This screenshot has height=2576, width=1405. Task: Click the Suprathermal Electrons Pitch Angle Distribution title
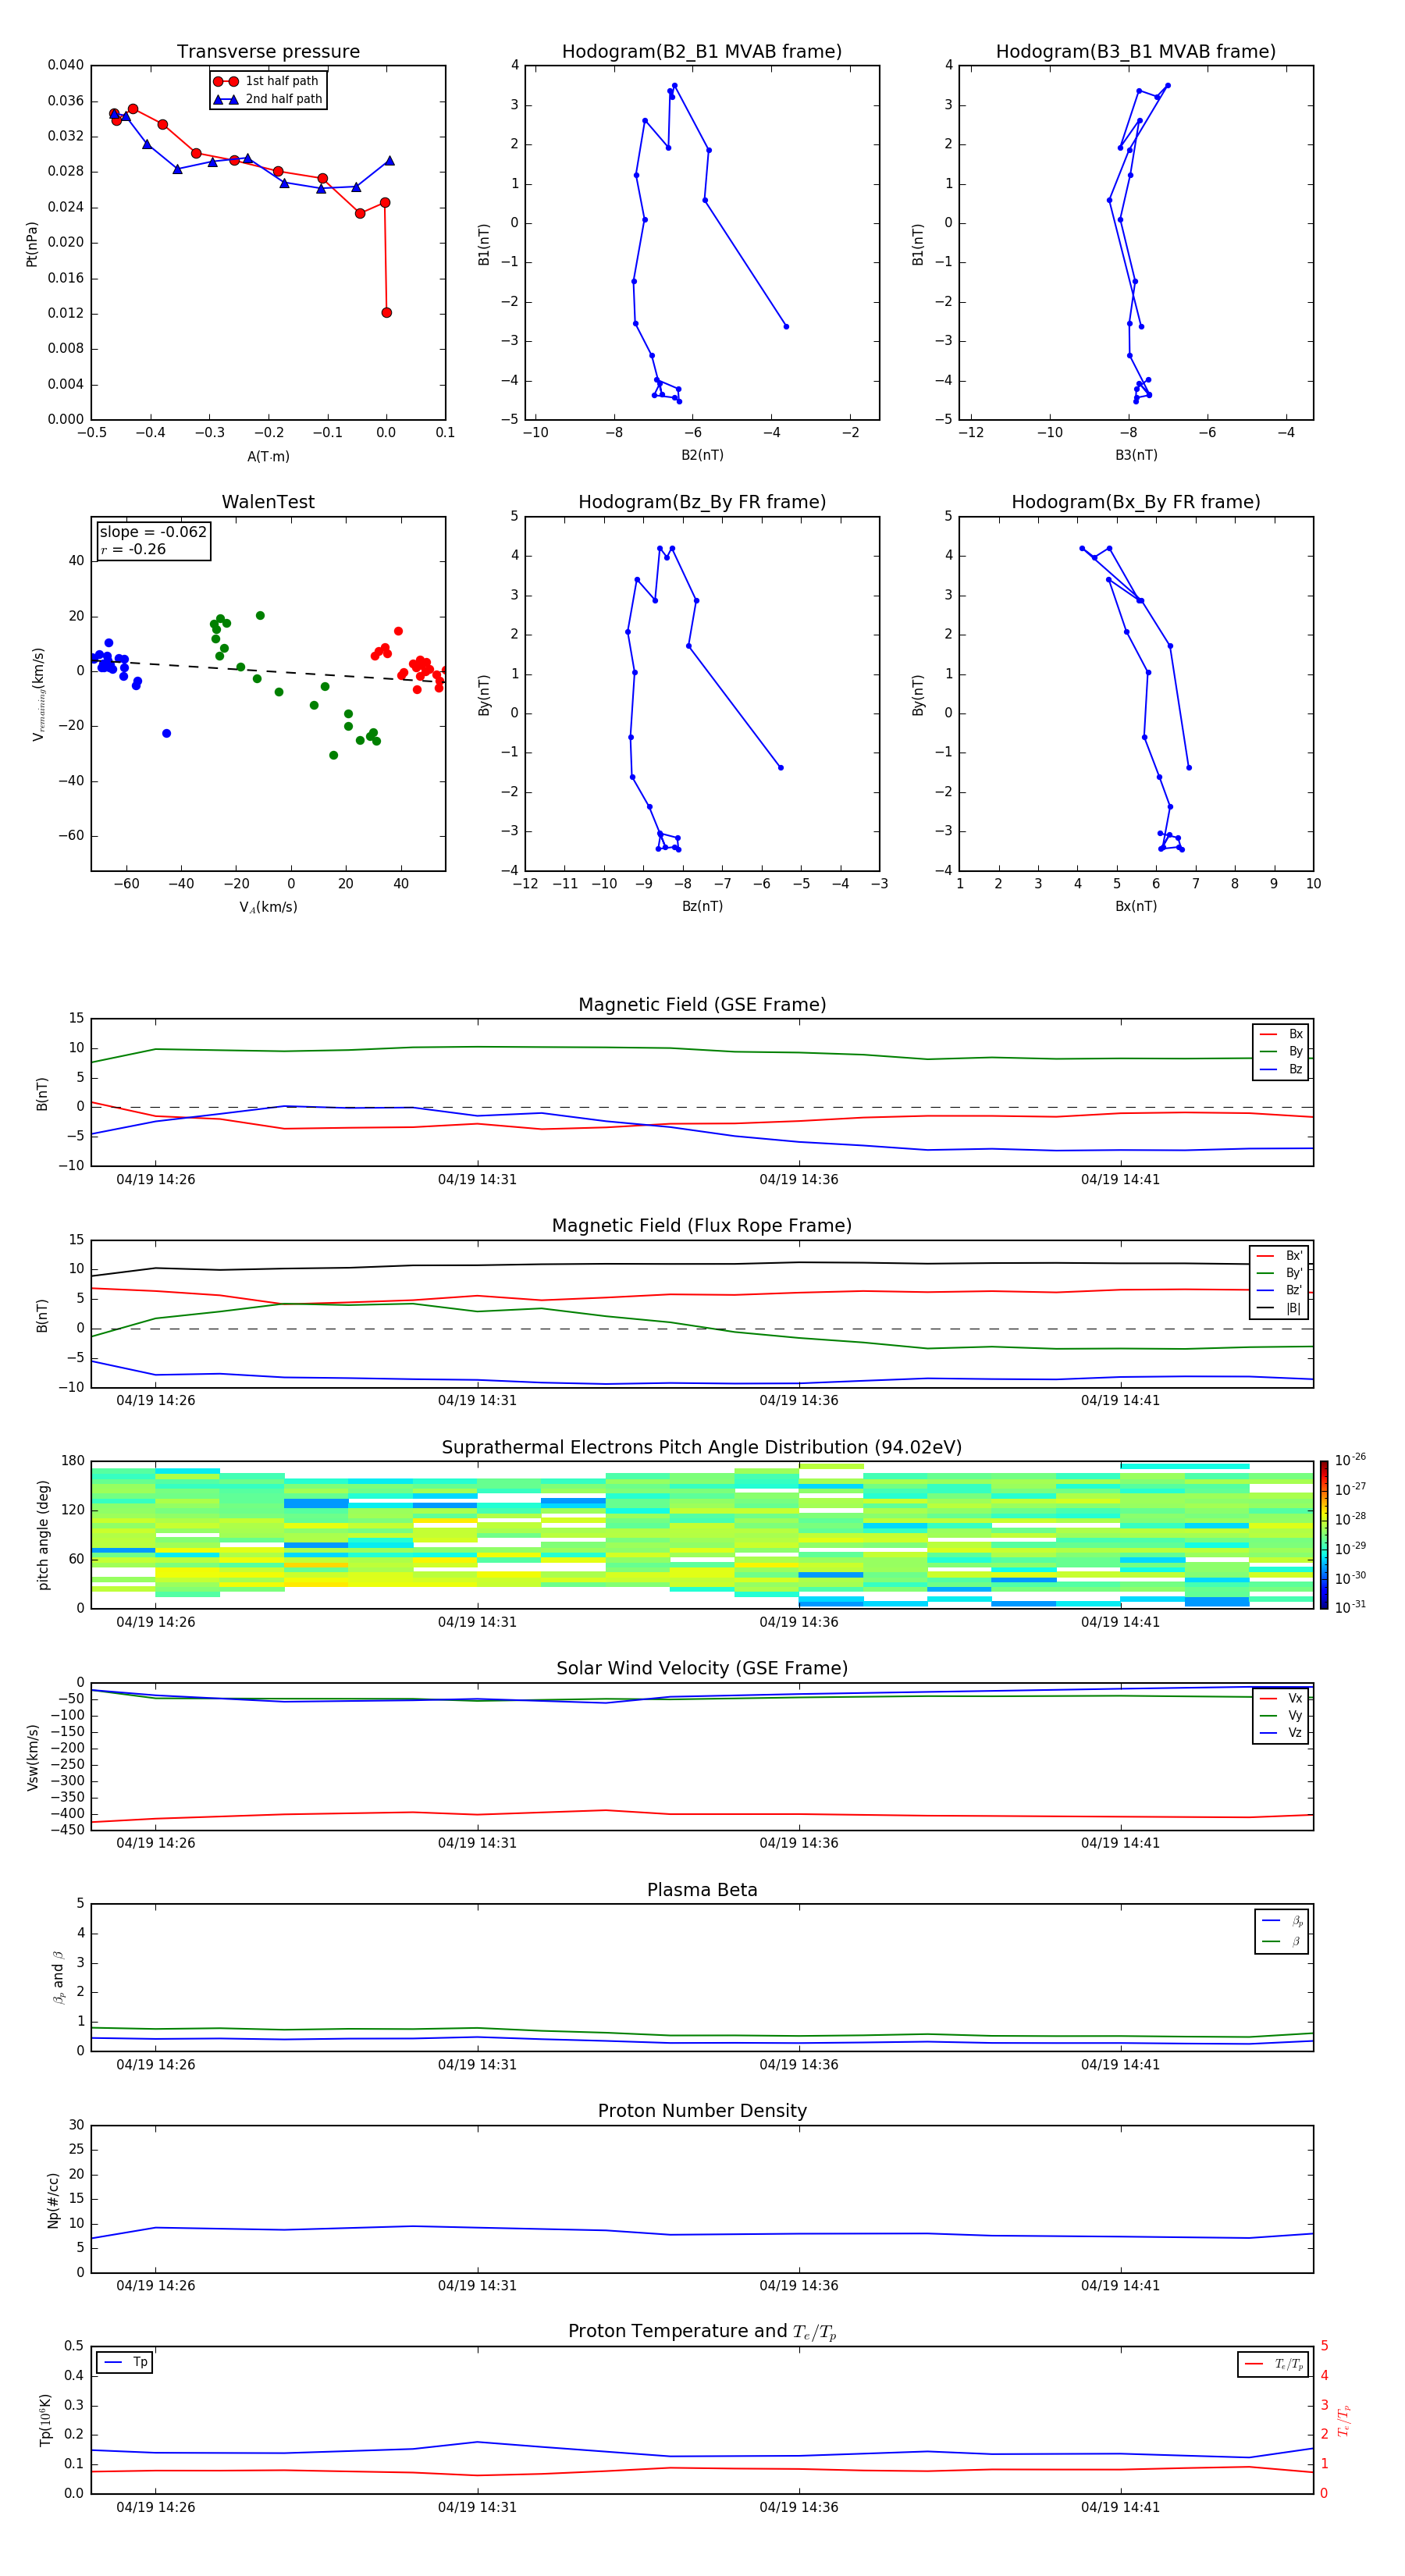point(702,1448)
